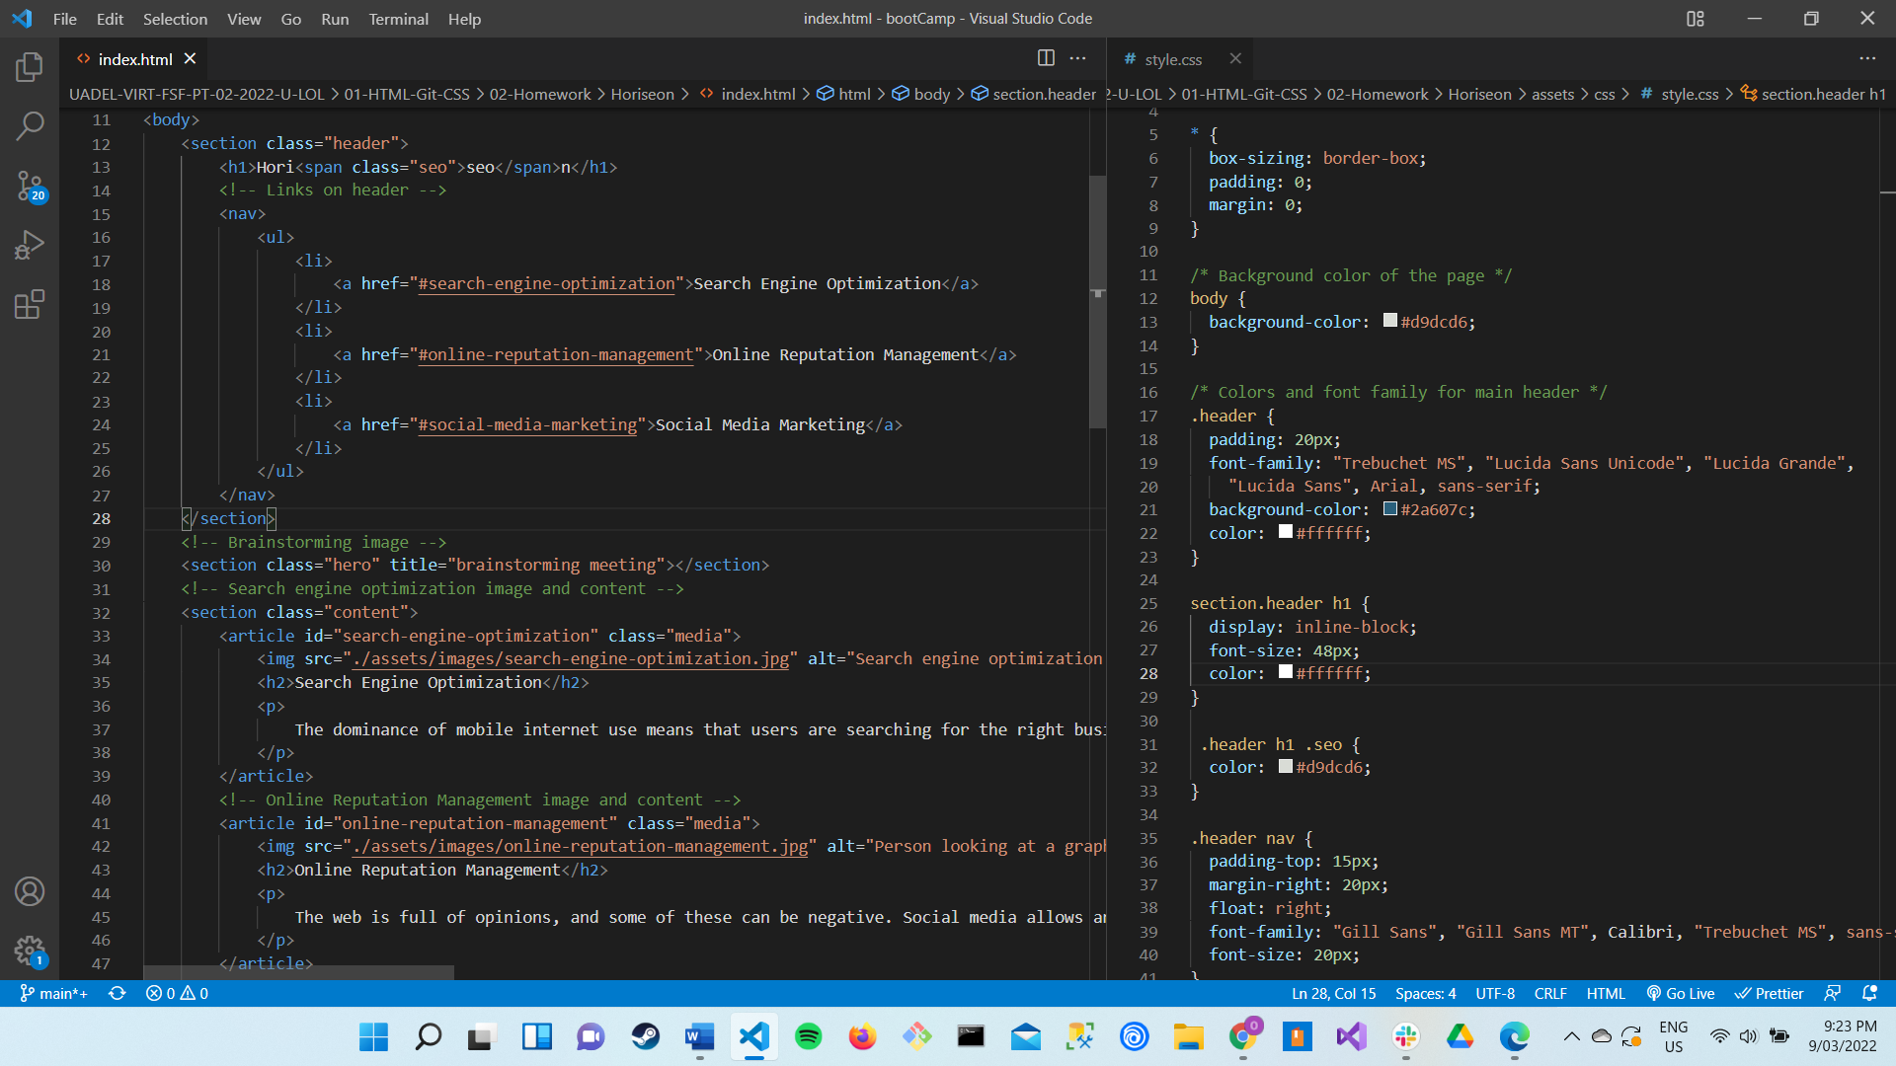
Task: Click the #2a607c background-color swatch
Action: pos(1391,509)
